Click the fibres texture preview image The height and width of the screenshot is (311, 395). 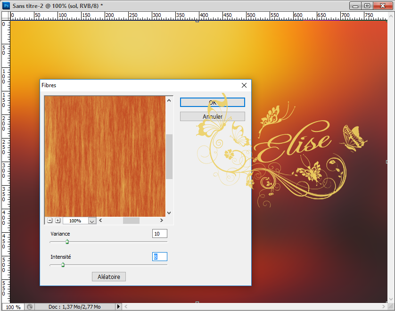[x=104, y=156]
